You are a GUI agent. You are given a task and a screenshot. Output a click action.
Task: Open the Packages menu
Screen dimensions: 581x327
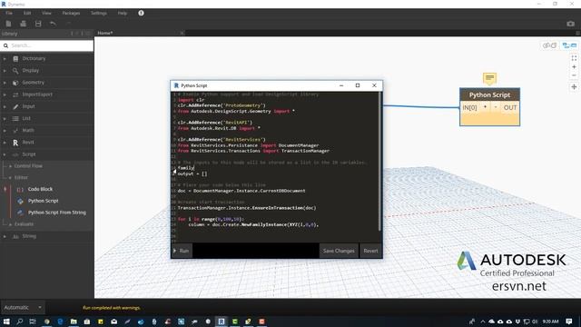coord(71,13)
